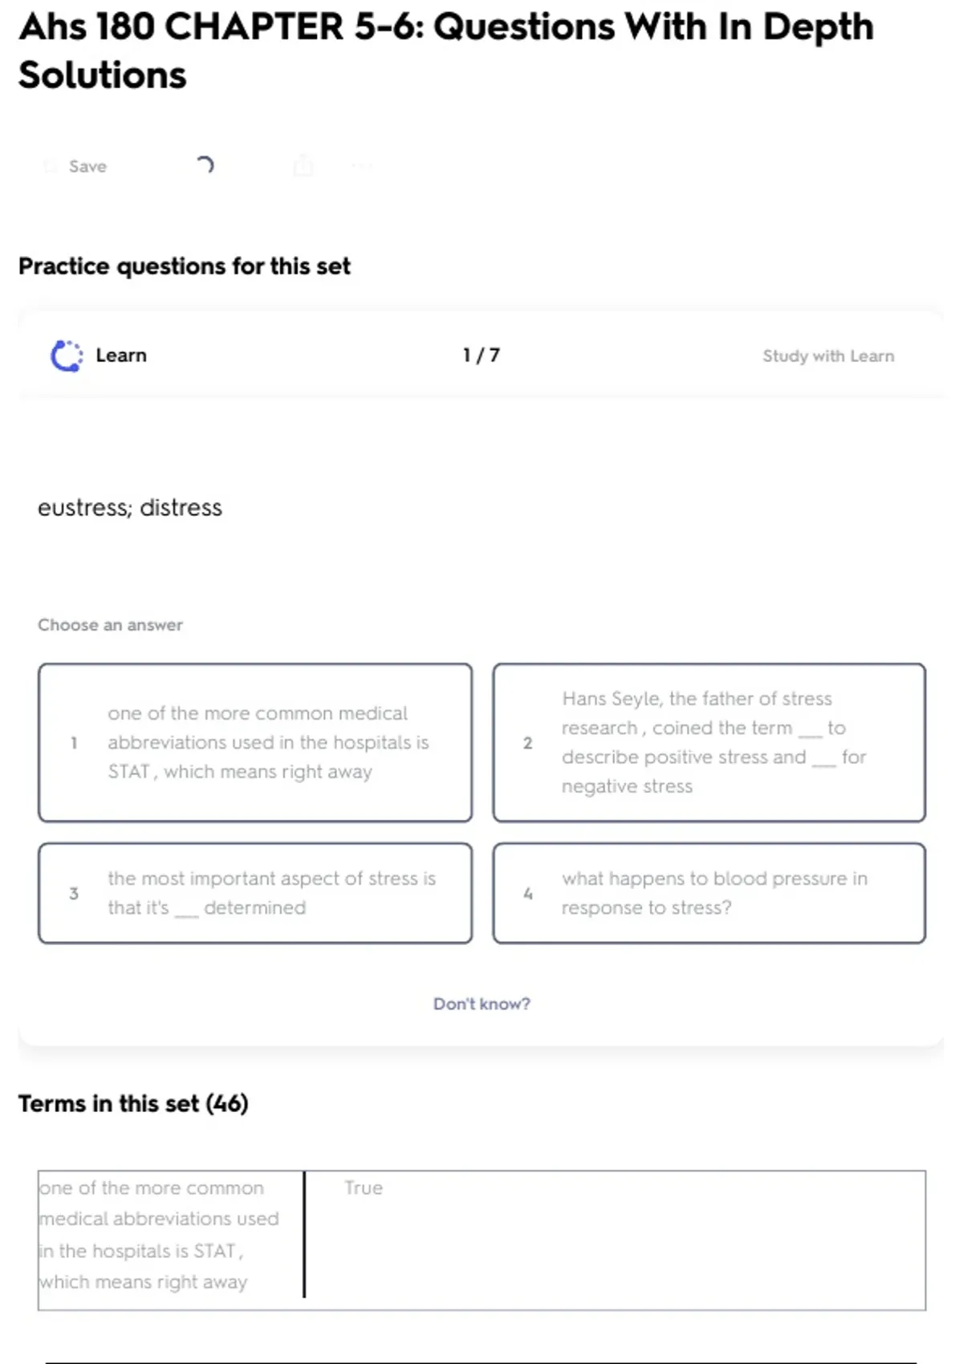Click the Learn mode logo icon
Image resolution: width=963 pixels, height=1364 pixels.
[x=67, y=355]
